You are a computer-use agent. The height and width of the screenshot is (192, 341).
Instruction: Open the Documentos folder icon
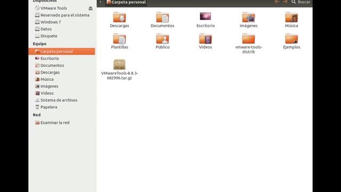pos(163,17)
